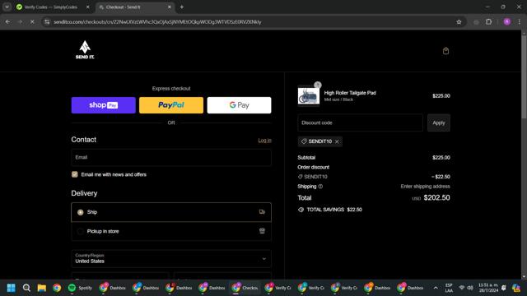The height and width of the screenshot is (296, 527).
Task: Click the -$22.50 discount amount
Action: pos(441,177)
